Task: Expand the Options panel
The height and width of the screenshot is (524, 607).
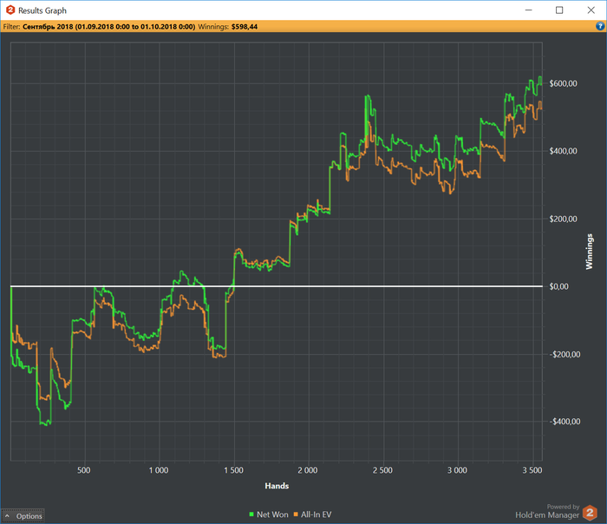Action: tap(23, 516)
